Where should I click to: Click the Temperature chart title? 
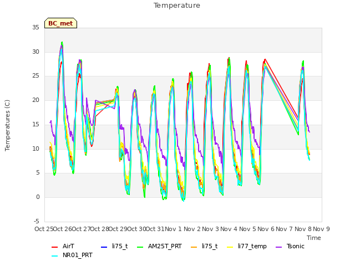click(x=177, y=6)
